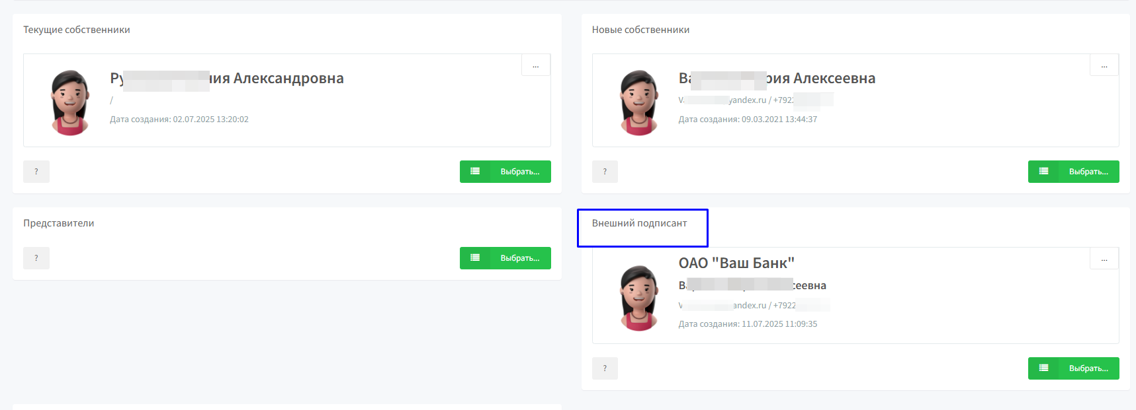The image size is (1136, 410).
Task: Click the question mark under Представители
Action: click(36, 258)
